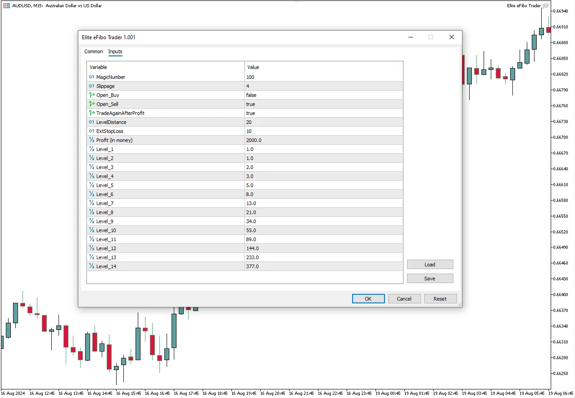Viewport: 575px width, 398px height.
Task: Click the double icon beside Level_11
Action: tap(92, 239)
